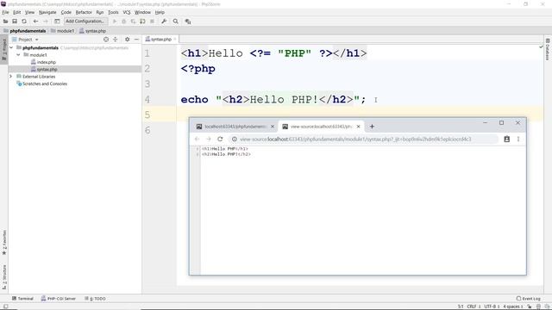Open the Navigate menu
The width and height of the screenshot is (552, 310).
click(47, 12)
